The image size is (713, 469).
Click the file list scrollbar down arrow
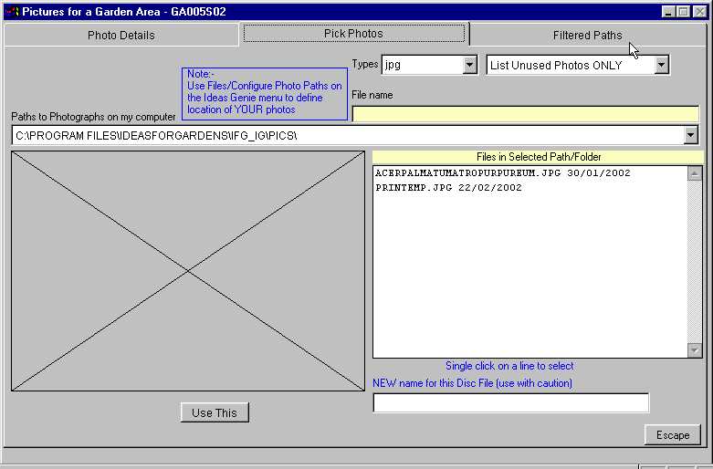tap(695, 350)
